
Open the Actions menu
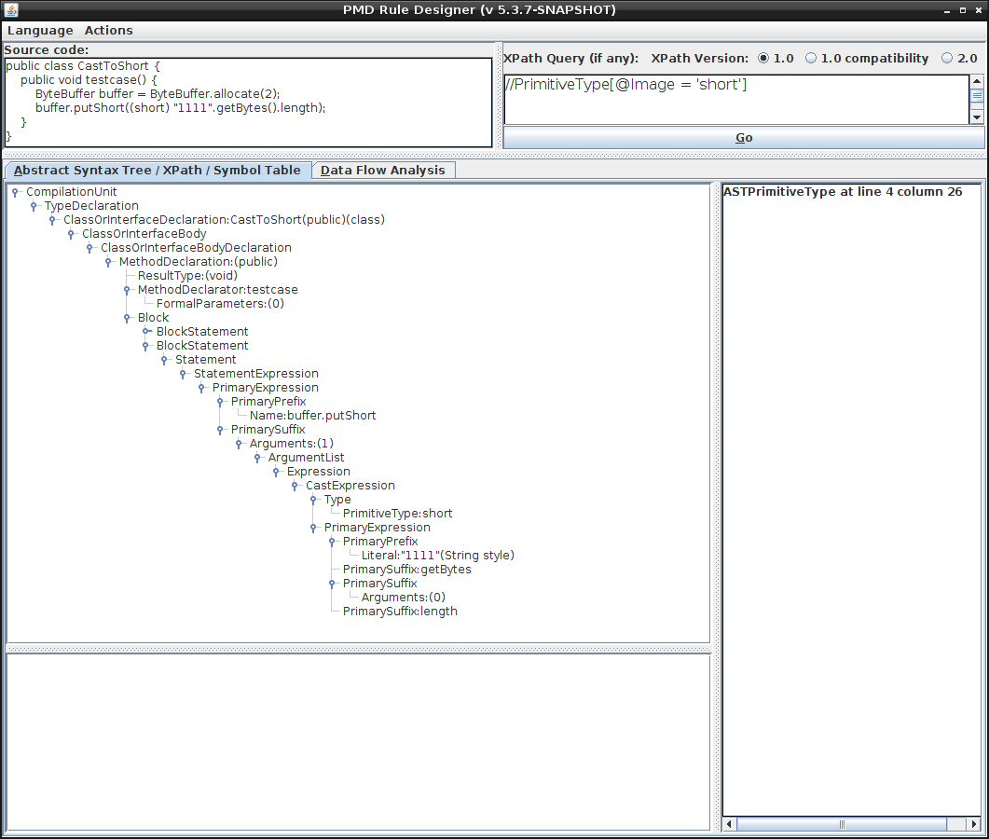(108, 31)
